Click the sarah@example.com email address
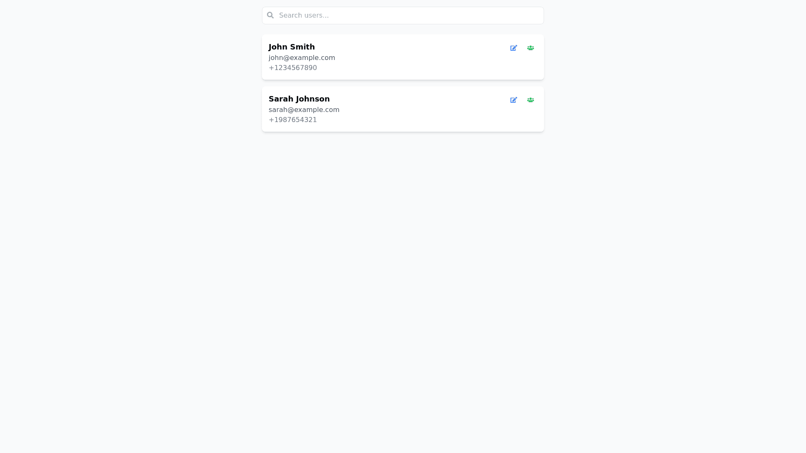The width and height of the screenshot is (806, 453). coord(304,110)
